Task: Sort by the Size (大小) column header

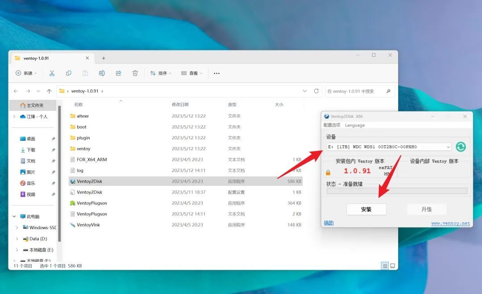Action: coord(279,105)
